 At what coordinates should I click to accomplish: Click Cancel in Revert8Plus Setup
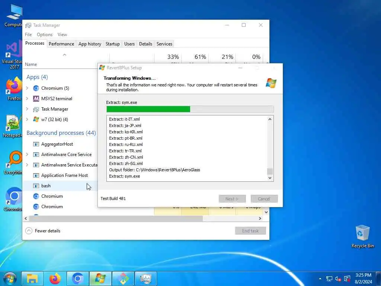[264, 199]
